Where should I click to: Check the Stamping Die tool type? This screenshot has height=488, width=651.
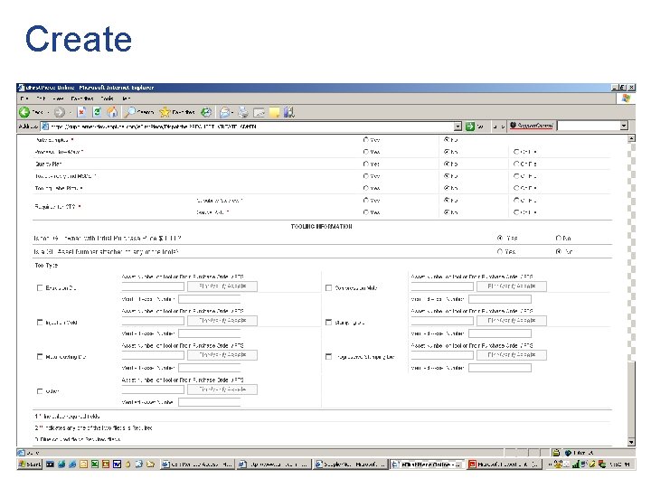click(329, 322)
